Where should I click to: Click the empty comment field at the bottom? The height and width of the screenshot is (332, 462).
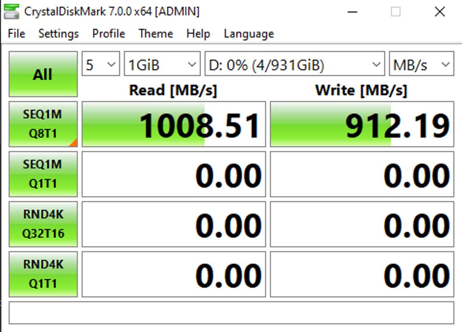click(x=231, y=313)
